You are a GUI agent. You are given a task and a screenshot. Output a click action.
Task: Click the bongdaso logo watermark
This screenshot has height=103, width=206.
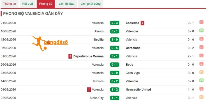pyautogui.click(x=50, y=43)
